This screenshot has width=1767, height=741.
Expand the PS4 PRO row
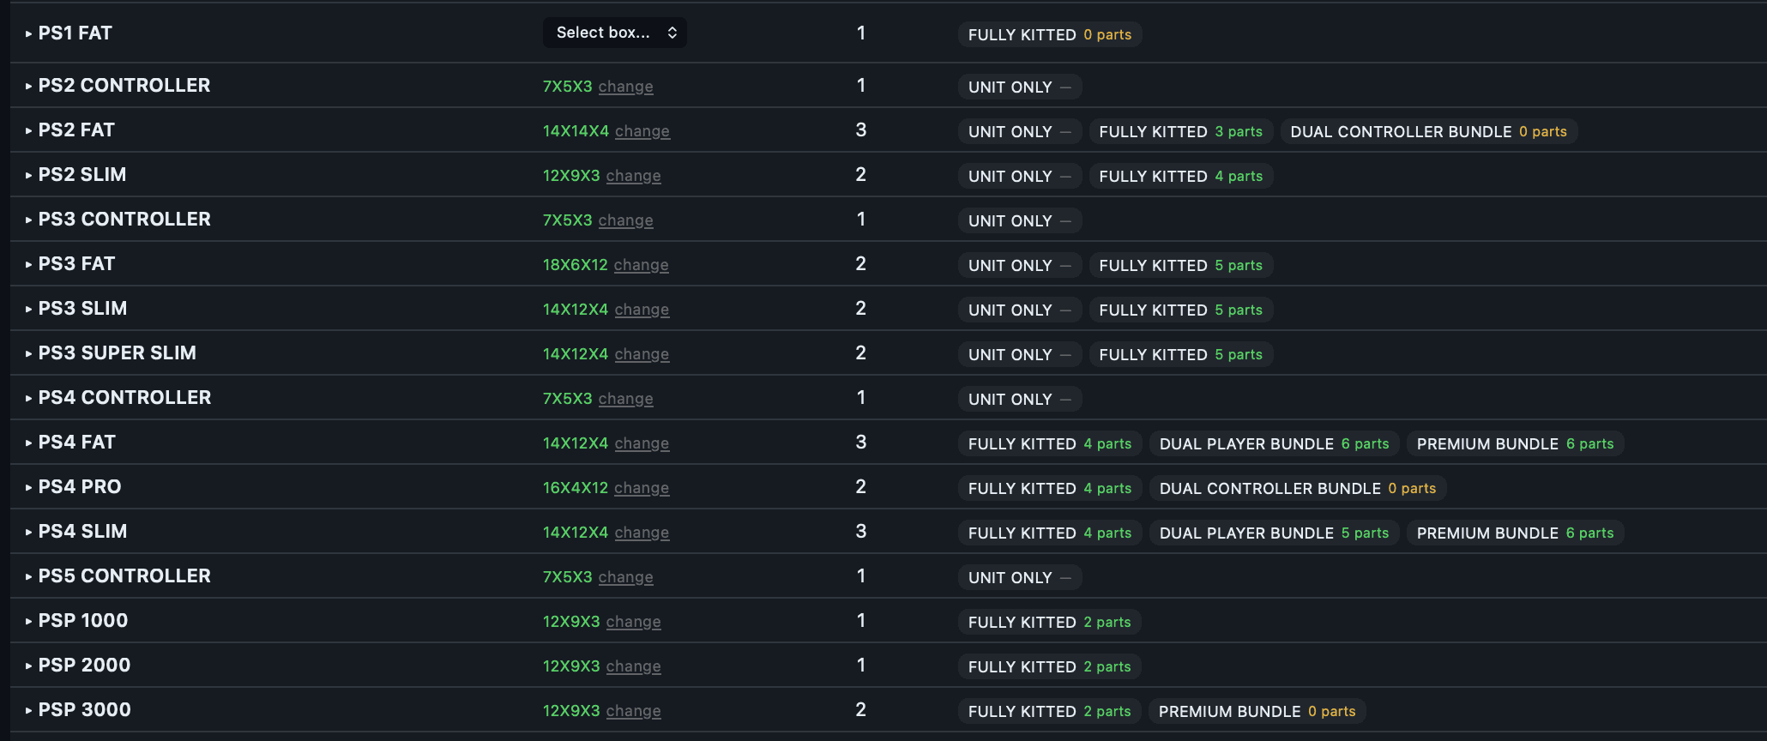click(x=29, y=487)
